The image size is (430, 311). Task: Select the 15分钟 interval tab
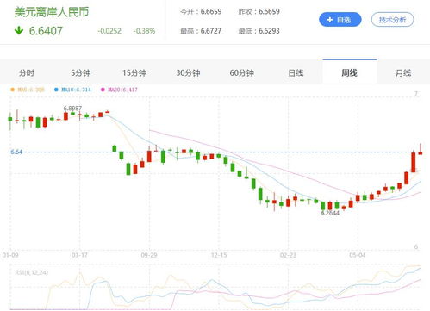point(134,73)
